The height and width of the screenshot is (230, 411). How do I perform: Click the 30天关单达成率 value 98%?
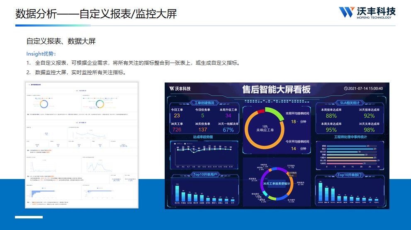[x=369, y=130]
